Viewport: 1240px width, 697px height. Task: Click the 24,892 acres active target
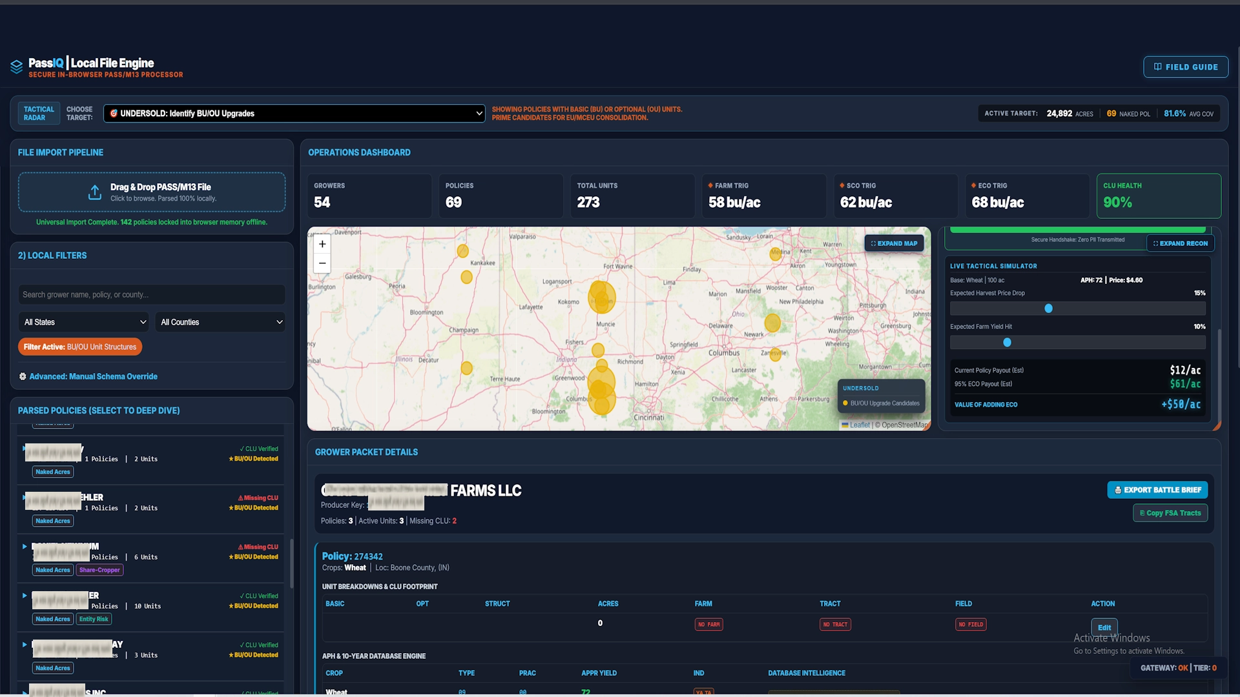pos(1069,114)
